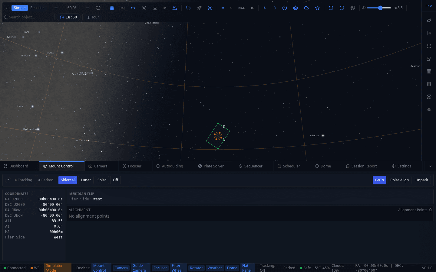Open the brain icon in right sidebar
The width and height of the screenshot is (436, 272).
429,46
